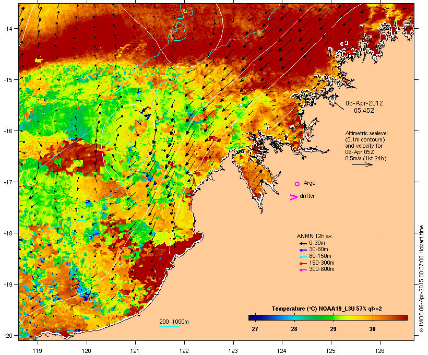The width and height of the screenshot is (428, 355).
Task: Click the '-17' latitude axis label
Action: click(x=7, y=182)
